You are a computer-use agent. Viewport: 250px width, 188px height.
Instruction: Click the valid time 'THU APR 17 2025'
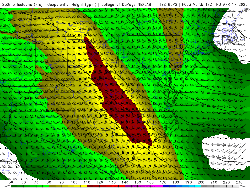(231, 4)
